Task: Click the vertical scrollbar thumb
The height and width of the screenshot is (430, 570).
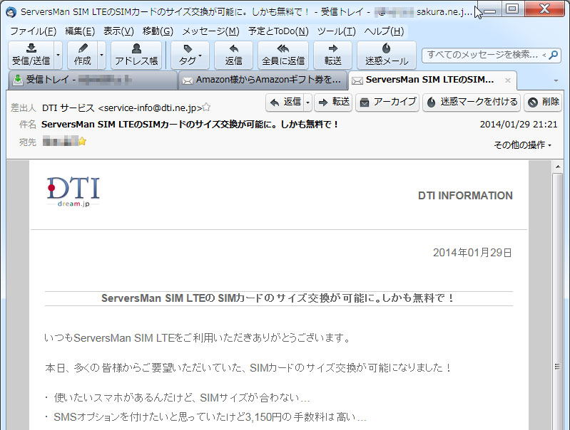Action: point(558,301)
